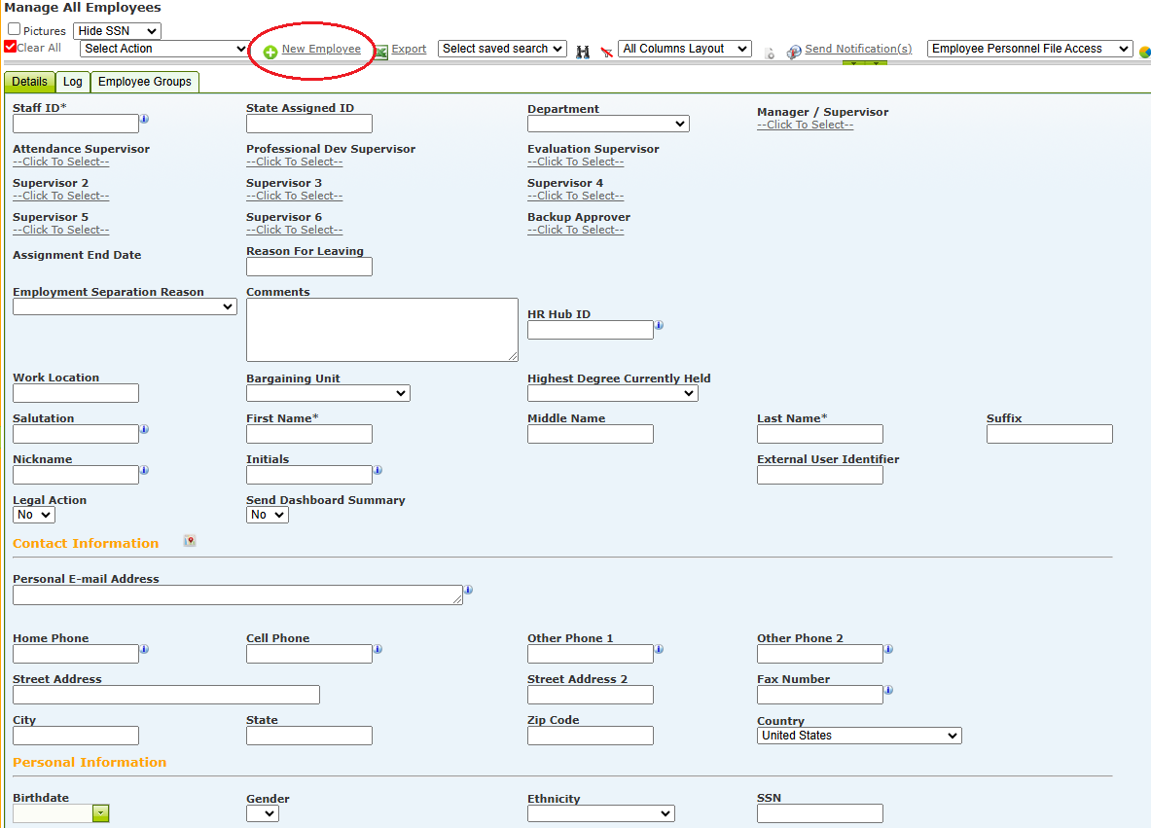
Task: Open the Birthdate calendar picker
Action: [x=100, y=813]
